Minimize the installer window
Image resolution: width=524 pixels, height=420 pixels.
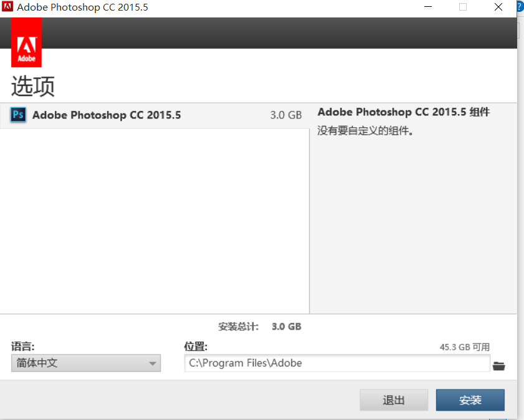(x=428, y=7)
